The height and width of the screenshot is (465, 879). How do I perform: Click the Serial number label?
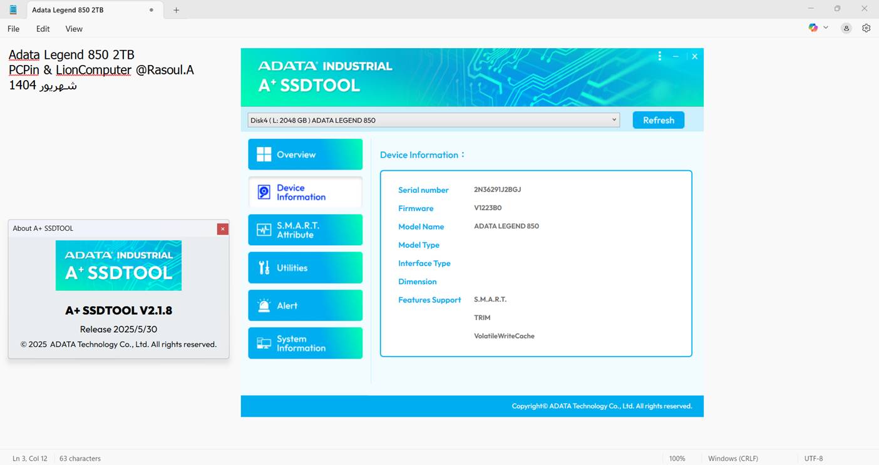point(423,190)
